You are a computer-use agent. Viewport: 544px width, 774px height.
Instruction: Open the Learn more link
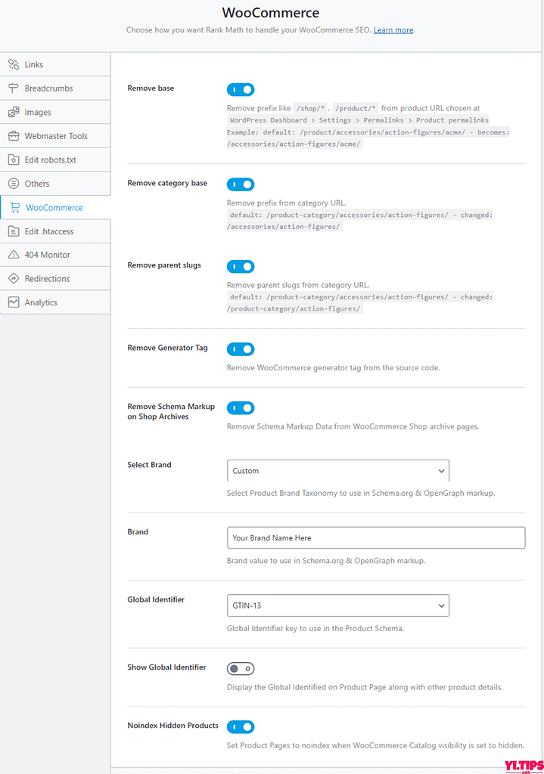tap(393, 29)
